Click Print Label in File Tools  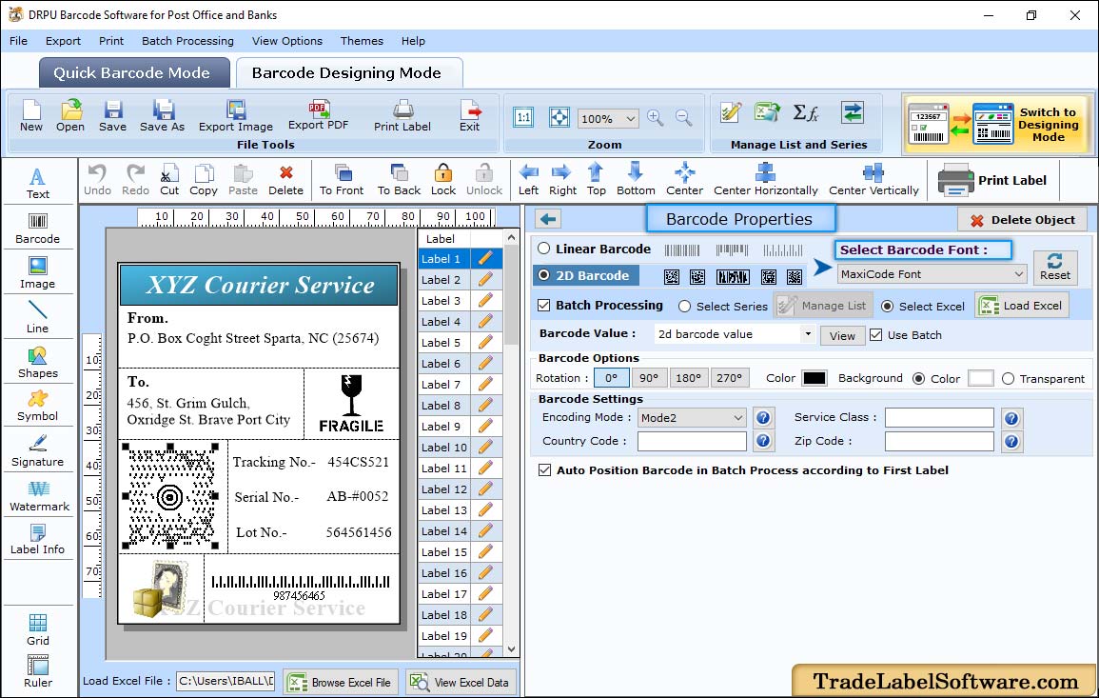pos(402,116)
